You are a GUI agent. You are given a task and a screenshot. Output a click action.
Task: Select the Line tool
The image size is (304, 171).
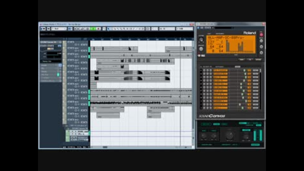point(136,29)
